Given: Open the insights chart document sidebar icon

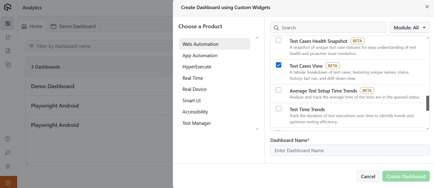Looking at the screenshot, I should pos(8,51).
